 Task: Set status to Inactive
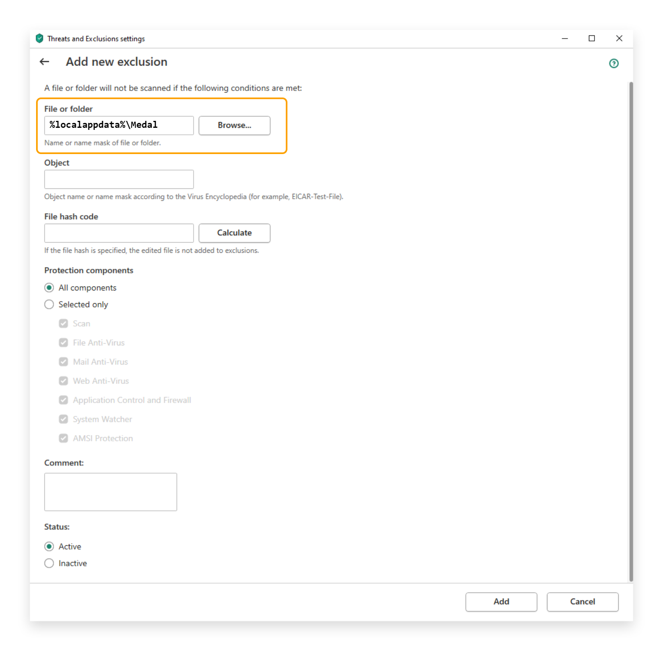tap(49, 563)
